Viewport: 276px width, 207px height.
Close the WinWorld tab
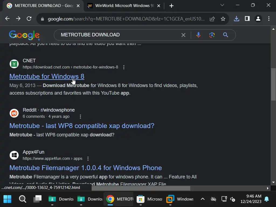click(x=158, y=6)
